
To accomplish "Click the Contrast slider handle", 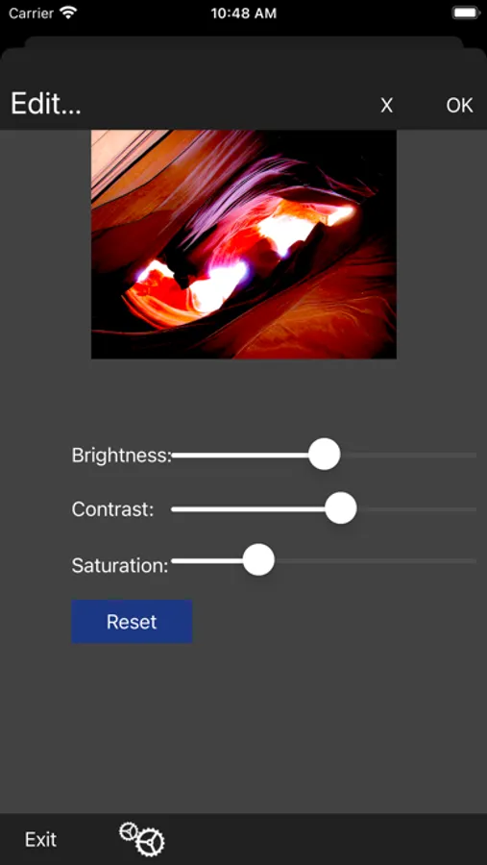I will click(x=341, y=508).
